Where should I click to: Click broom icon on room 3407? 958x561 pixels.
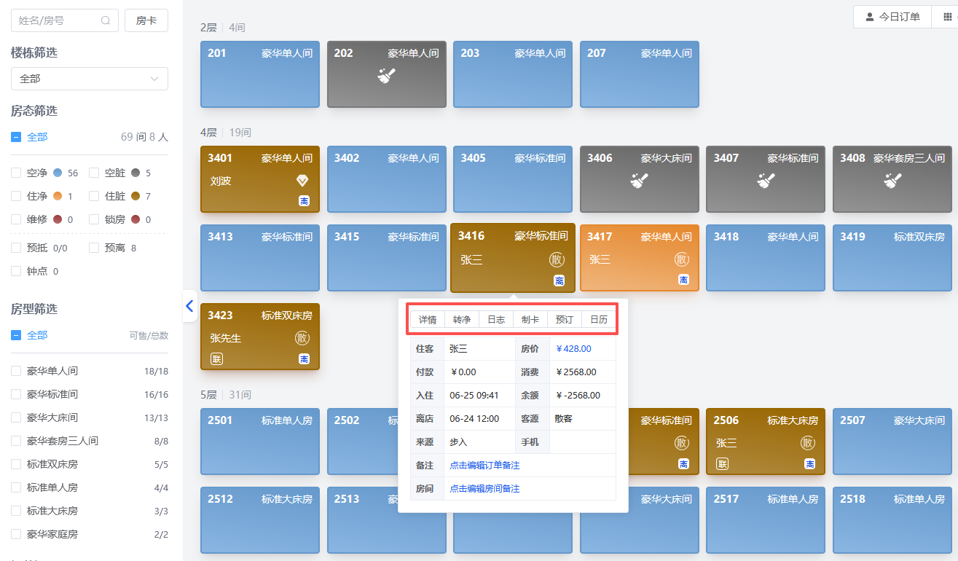tap(766, 180)
